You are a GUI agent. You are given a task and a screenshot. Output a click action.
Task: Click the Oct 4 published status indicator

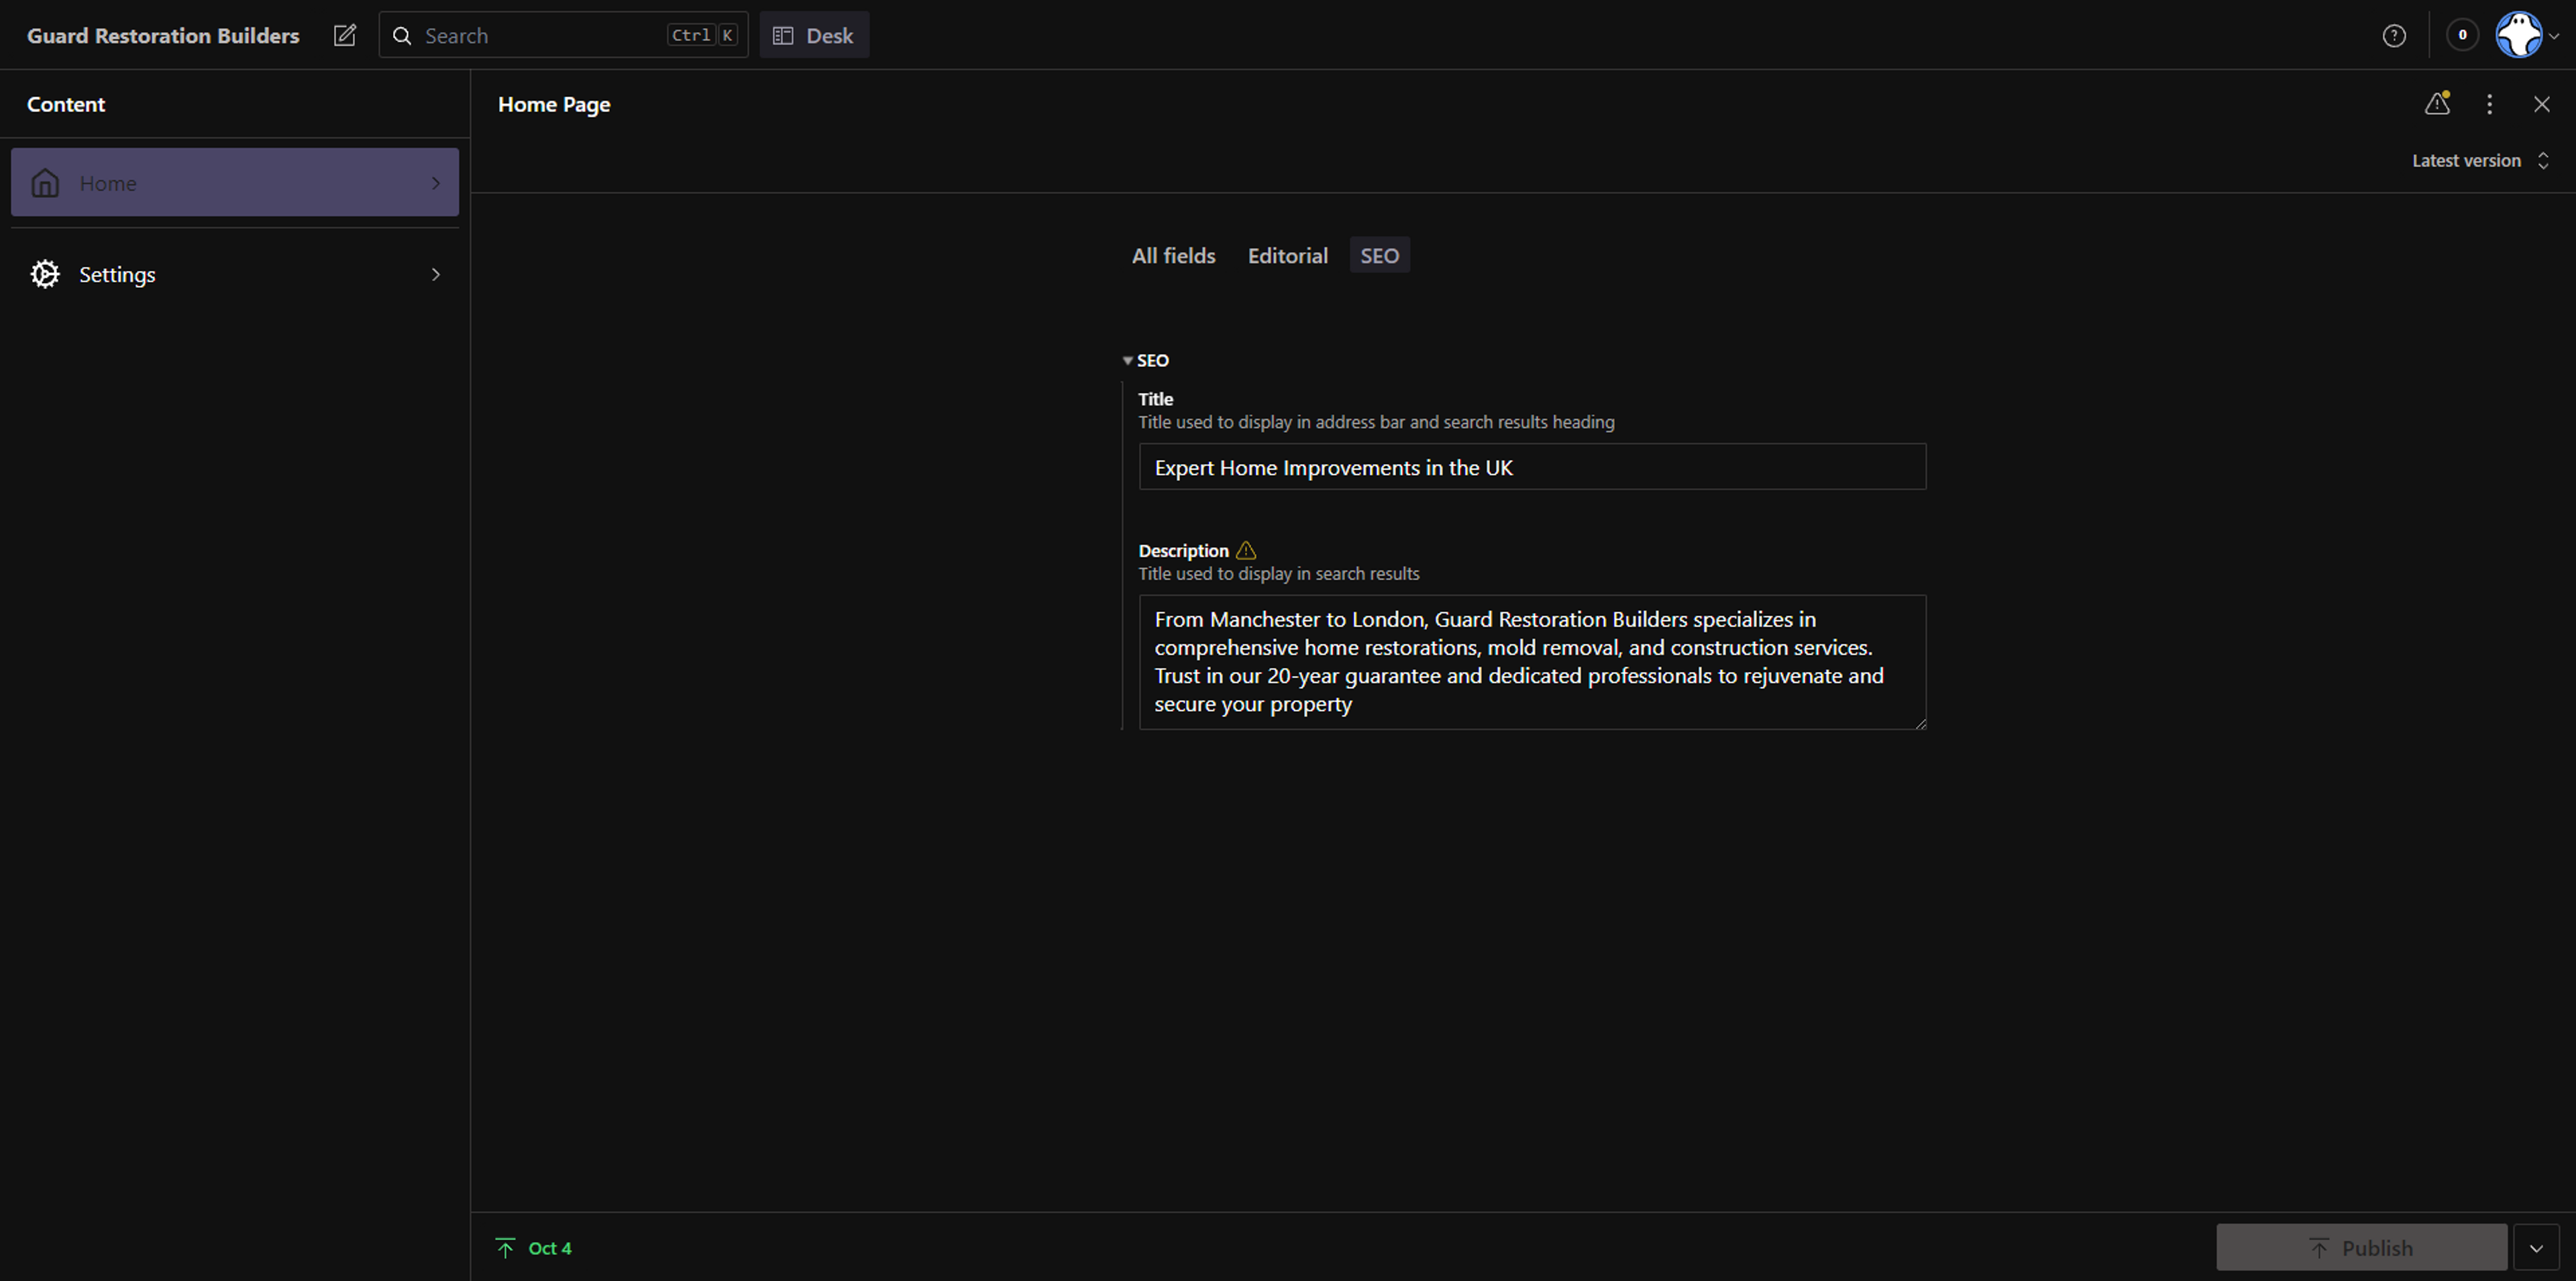tap(534, 1248)
